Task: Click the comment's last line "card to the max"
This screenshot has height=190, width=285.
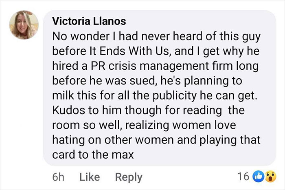Action: (94, 155)
